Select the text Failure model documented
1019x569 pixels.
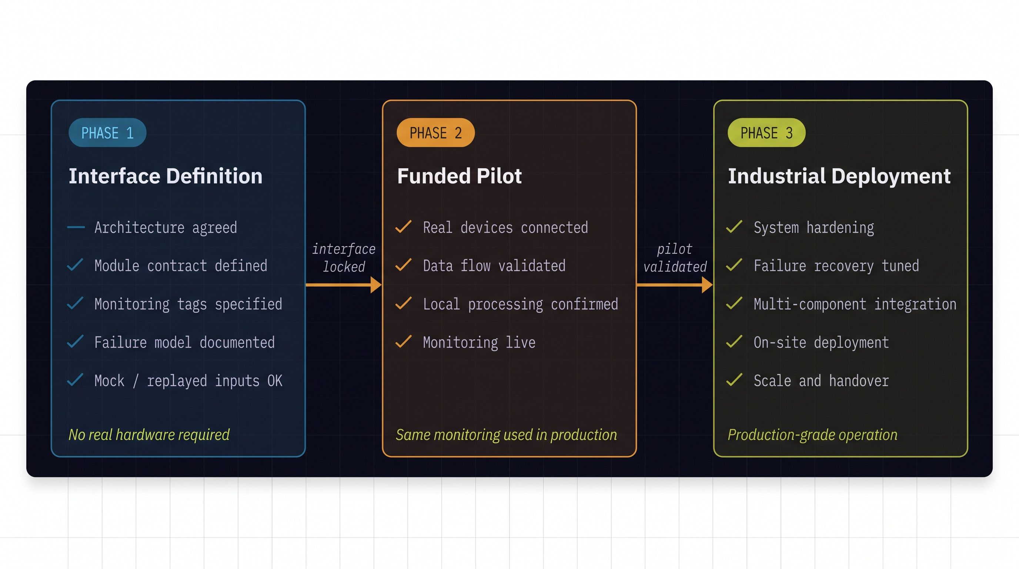pos(184,343)
